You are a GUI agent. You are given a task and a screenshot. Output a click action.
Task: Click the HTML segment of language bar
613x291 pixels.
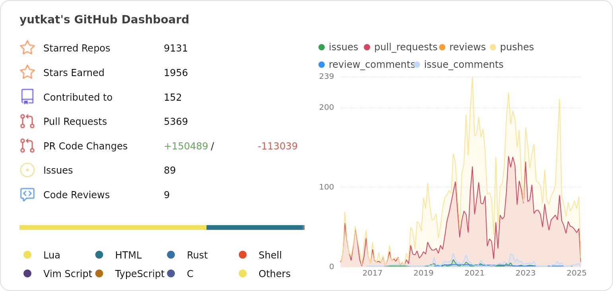[255, 228]
